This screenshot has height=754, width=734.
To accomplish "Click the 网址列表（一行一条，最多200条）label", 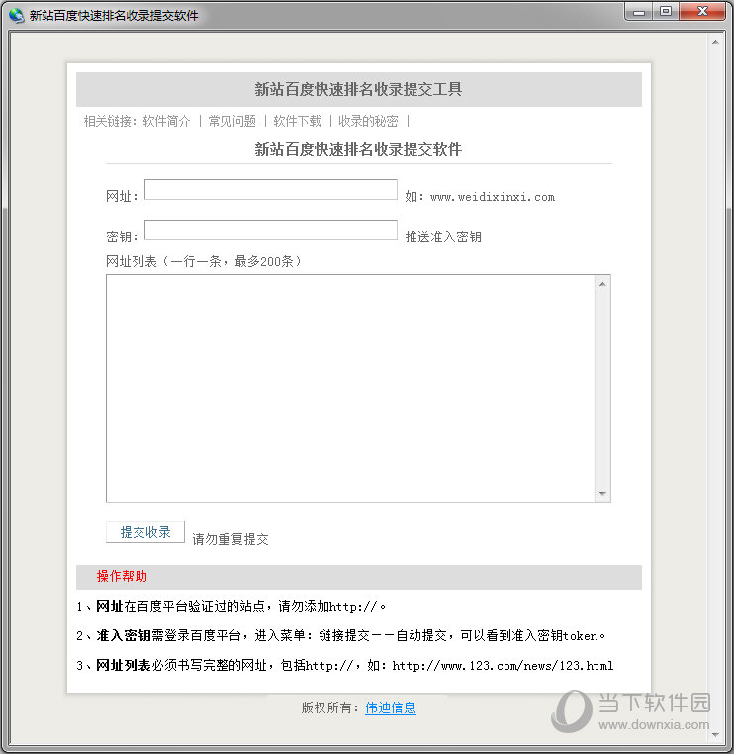I will point(204,261).
